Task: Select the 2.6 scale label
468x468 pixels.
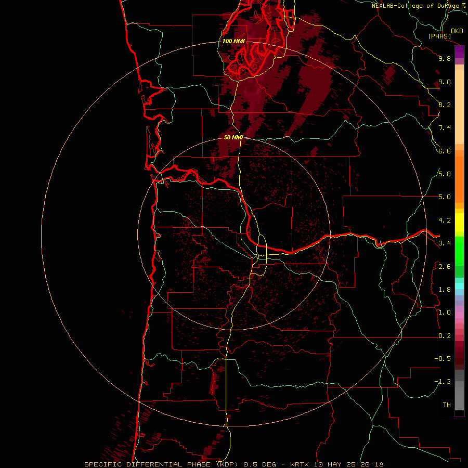Action: click(445, 267)
